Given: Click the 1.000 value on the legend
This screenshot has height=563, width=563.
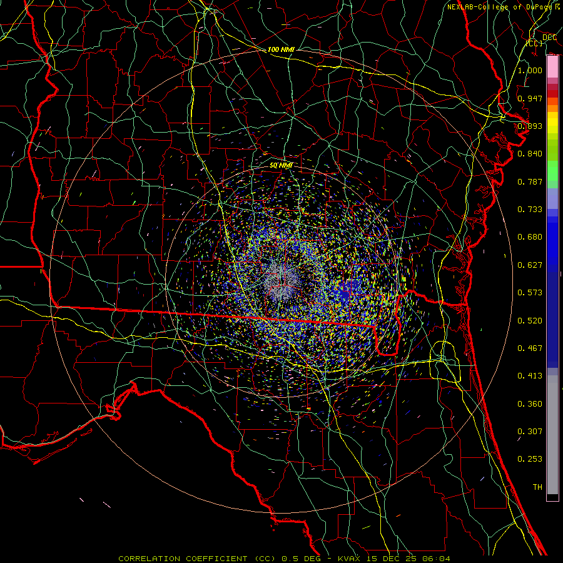Looking at the screenshot, I should 530,70.
